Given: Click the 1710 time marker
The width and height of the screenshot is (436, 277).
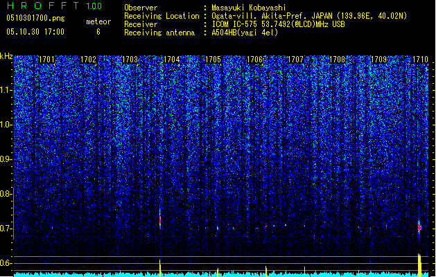Looking at the screenshot, I should (x=420, y=60).
